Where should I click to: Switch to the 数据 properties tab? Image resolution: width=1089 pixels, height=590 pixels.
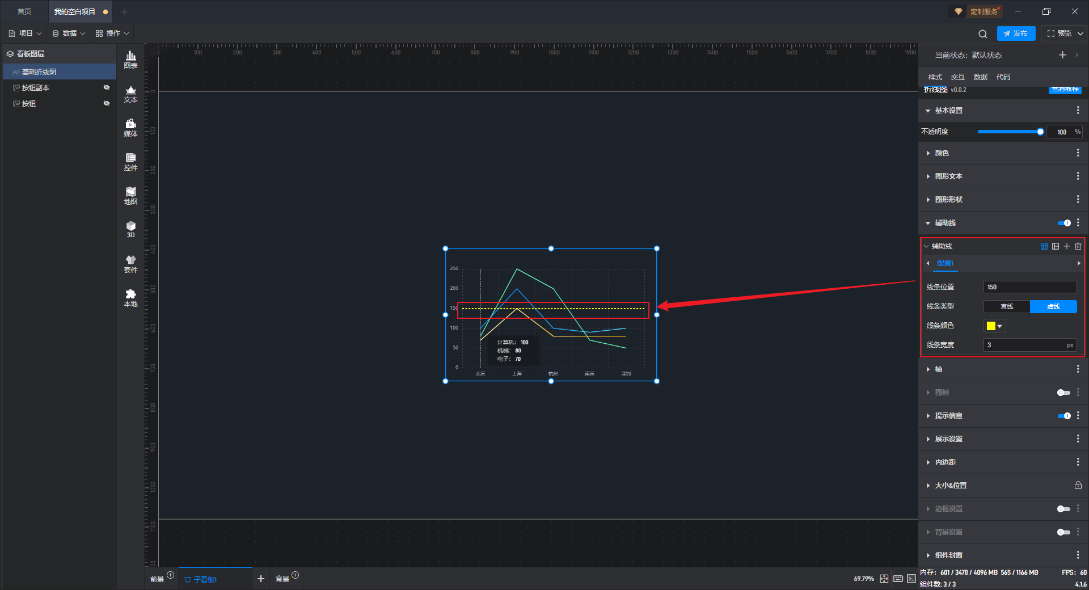(980, 77)
